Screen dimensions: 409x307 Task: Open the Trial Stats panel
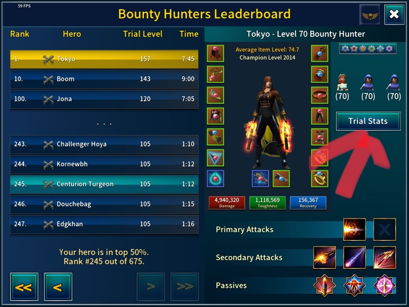coord(368,121)
